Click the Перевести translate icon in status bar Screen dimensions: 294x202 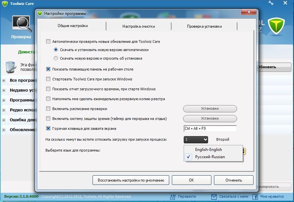pos(173,197)
